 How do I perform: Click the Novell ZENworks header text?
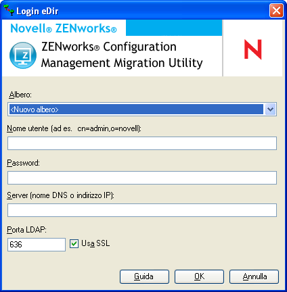pos(64,28)
